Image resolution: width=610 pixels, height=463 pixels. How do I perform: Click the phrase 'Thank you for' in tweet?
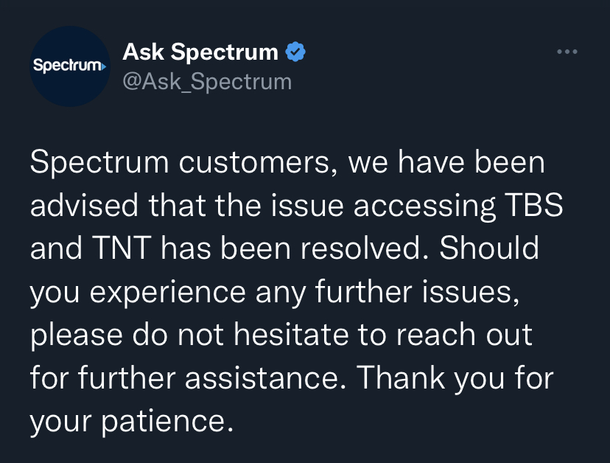point(455,377)
